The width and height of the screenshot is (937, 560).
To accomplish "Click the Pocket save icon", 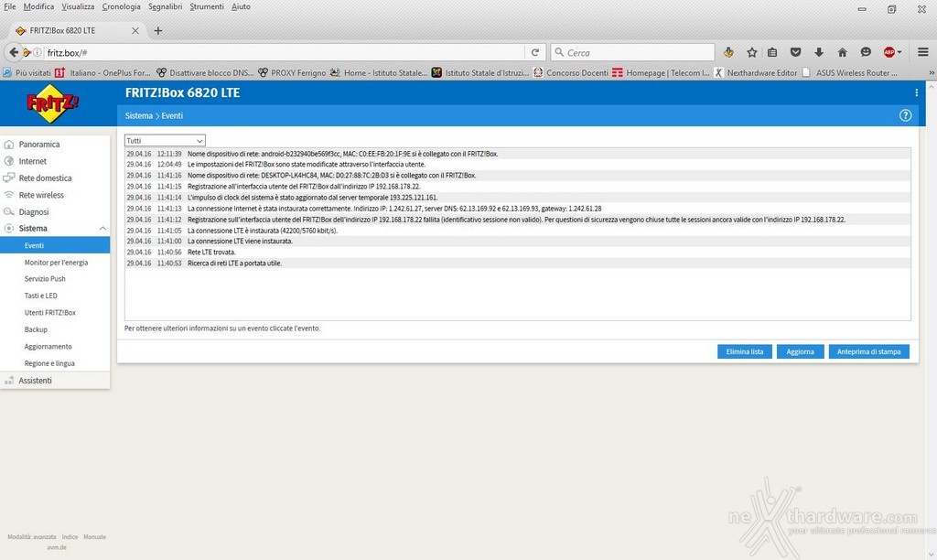I will (x=795, y=52).
